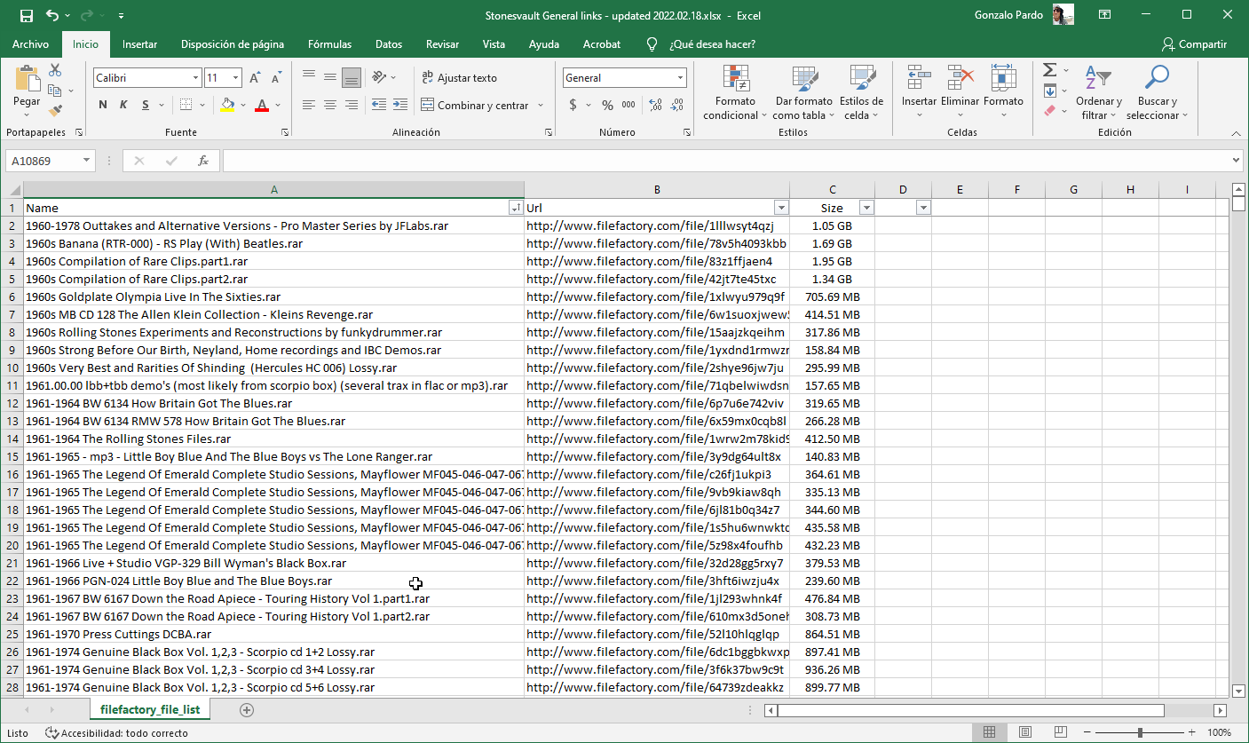Screen dimensions: 1249x743
Task: Center text horizontally
Action: (x=330, y=105)
